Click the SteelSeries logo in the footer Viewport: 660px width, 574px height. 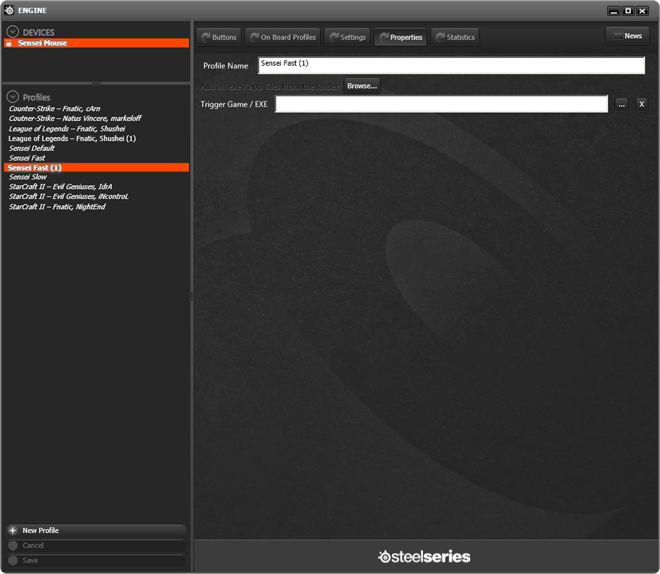(x=424, y=557)
